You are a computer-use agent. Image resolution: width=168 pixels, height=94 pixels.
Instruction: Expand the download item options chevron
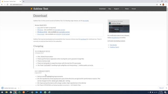click(x=19, y=88)
